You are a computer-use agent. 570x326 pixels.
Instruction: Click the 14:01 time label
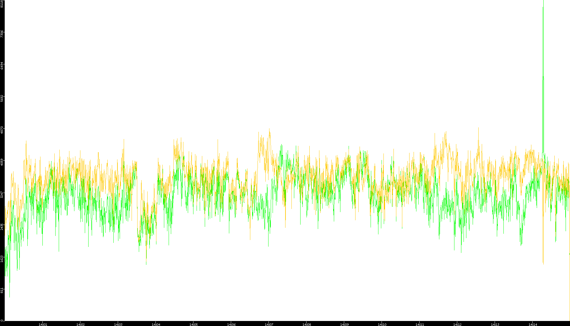pyautogui.click(x=43, y=324)
